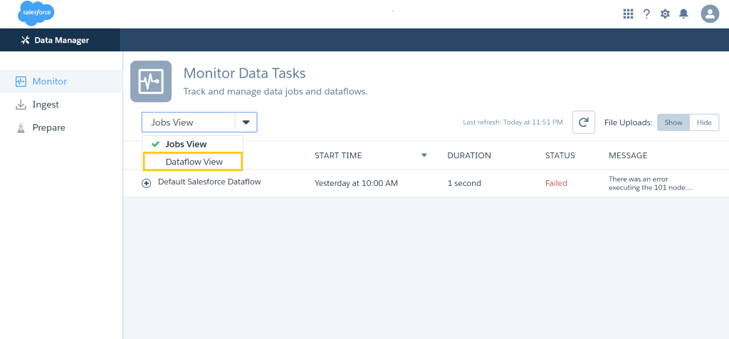Click the Jobs View combo box field
The width and height of the screenshot is (729, 339).
point(199,122)
